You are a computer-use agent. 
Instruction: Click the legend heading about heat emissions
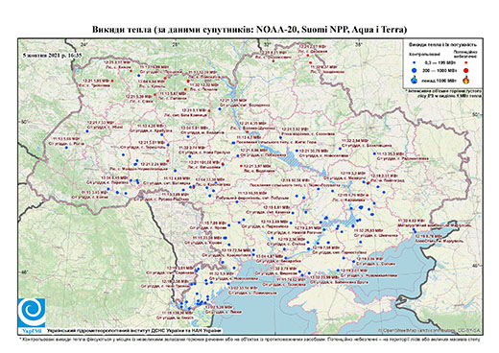tap(443, 45)
